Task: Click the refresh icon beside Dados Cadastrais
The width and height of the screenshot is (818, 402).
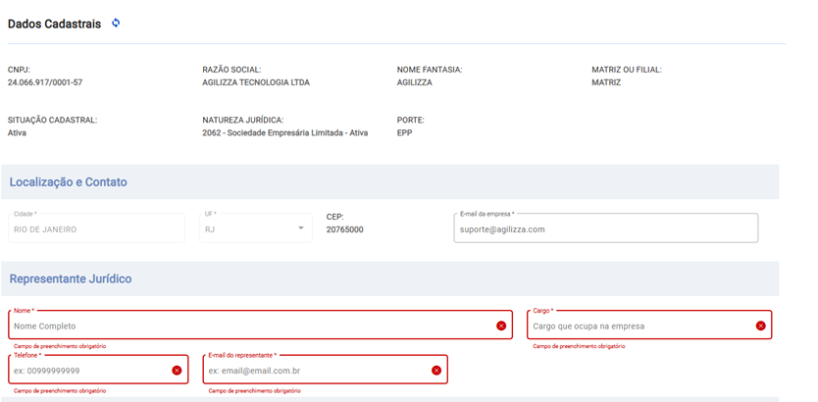Action: (116, 23)
